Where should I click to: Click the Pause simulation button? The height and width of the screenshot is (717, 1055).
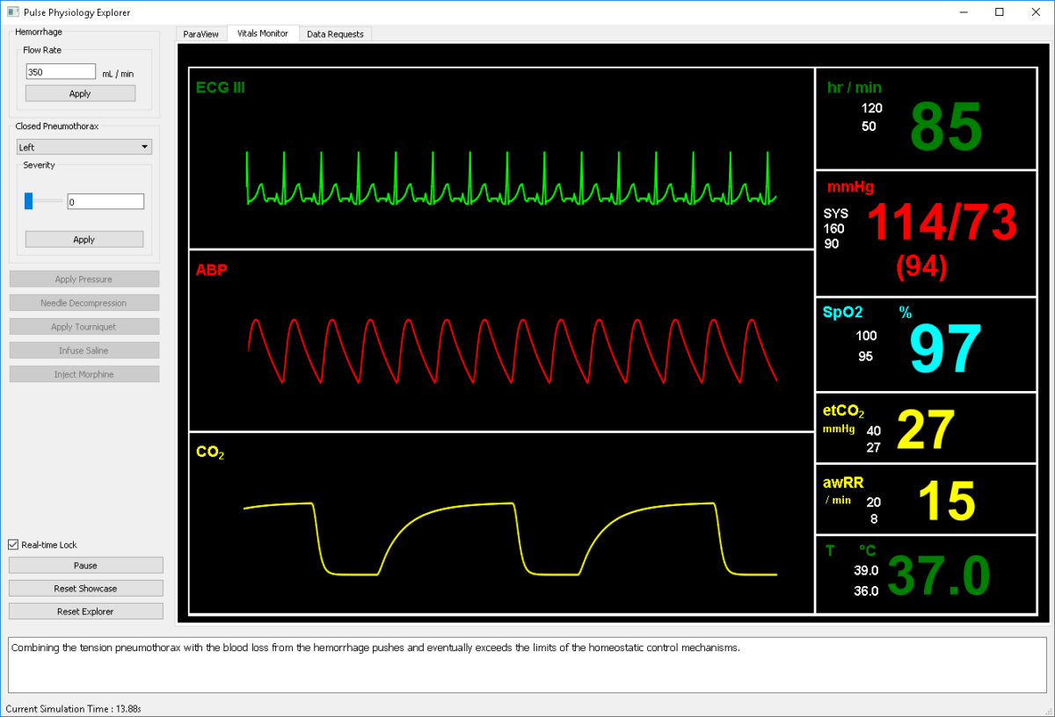pos(85,565)
